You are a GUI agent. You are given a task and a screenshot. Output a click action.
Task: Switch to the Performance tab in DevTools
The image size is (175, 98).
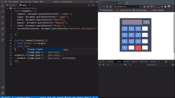pos(144,62)
